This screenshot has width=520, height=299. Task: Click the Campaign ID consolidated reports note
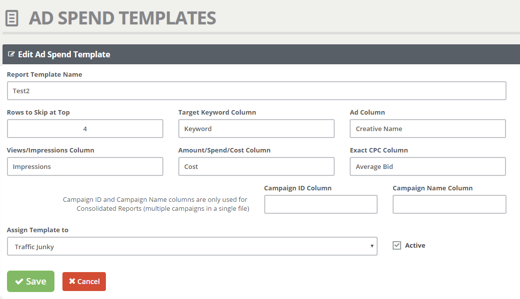[156, 204]
